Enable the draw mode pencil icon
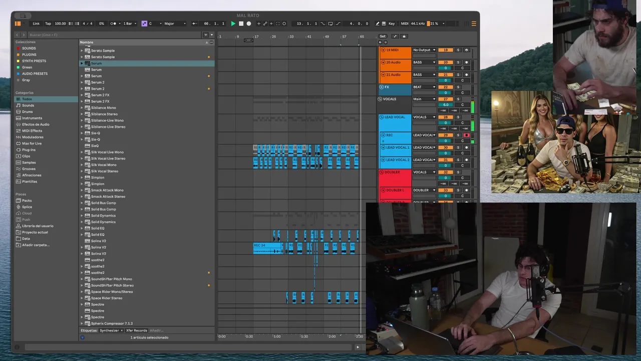The width and height of the screenshot is (641, 361). coord(378,24)
